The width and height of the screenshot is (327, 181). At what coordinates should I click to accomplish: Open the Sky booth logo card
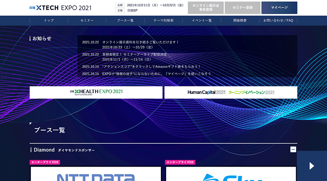click(231, 174)
